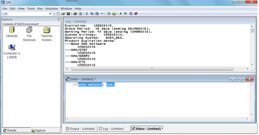Maximize the Editor - Untitled1 window
259x135 pixels.
[x=241, y=79]
